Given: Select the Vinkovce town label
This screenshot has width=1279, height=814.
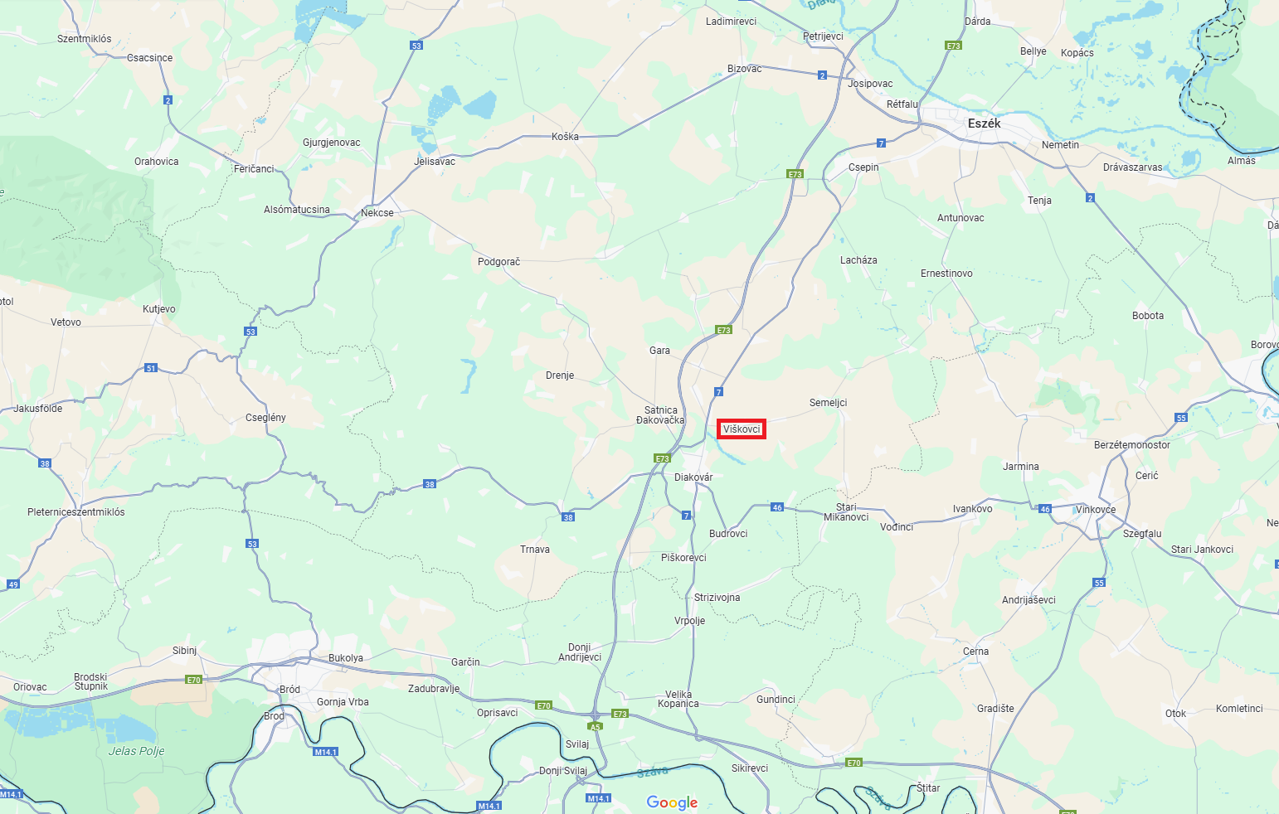Looking at the screenshot, I should (x=1096, y=510).
